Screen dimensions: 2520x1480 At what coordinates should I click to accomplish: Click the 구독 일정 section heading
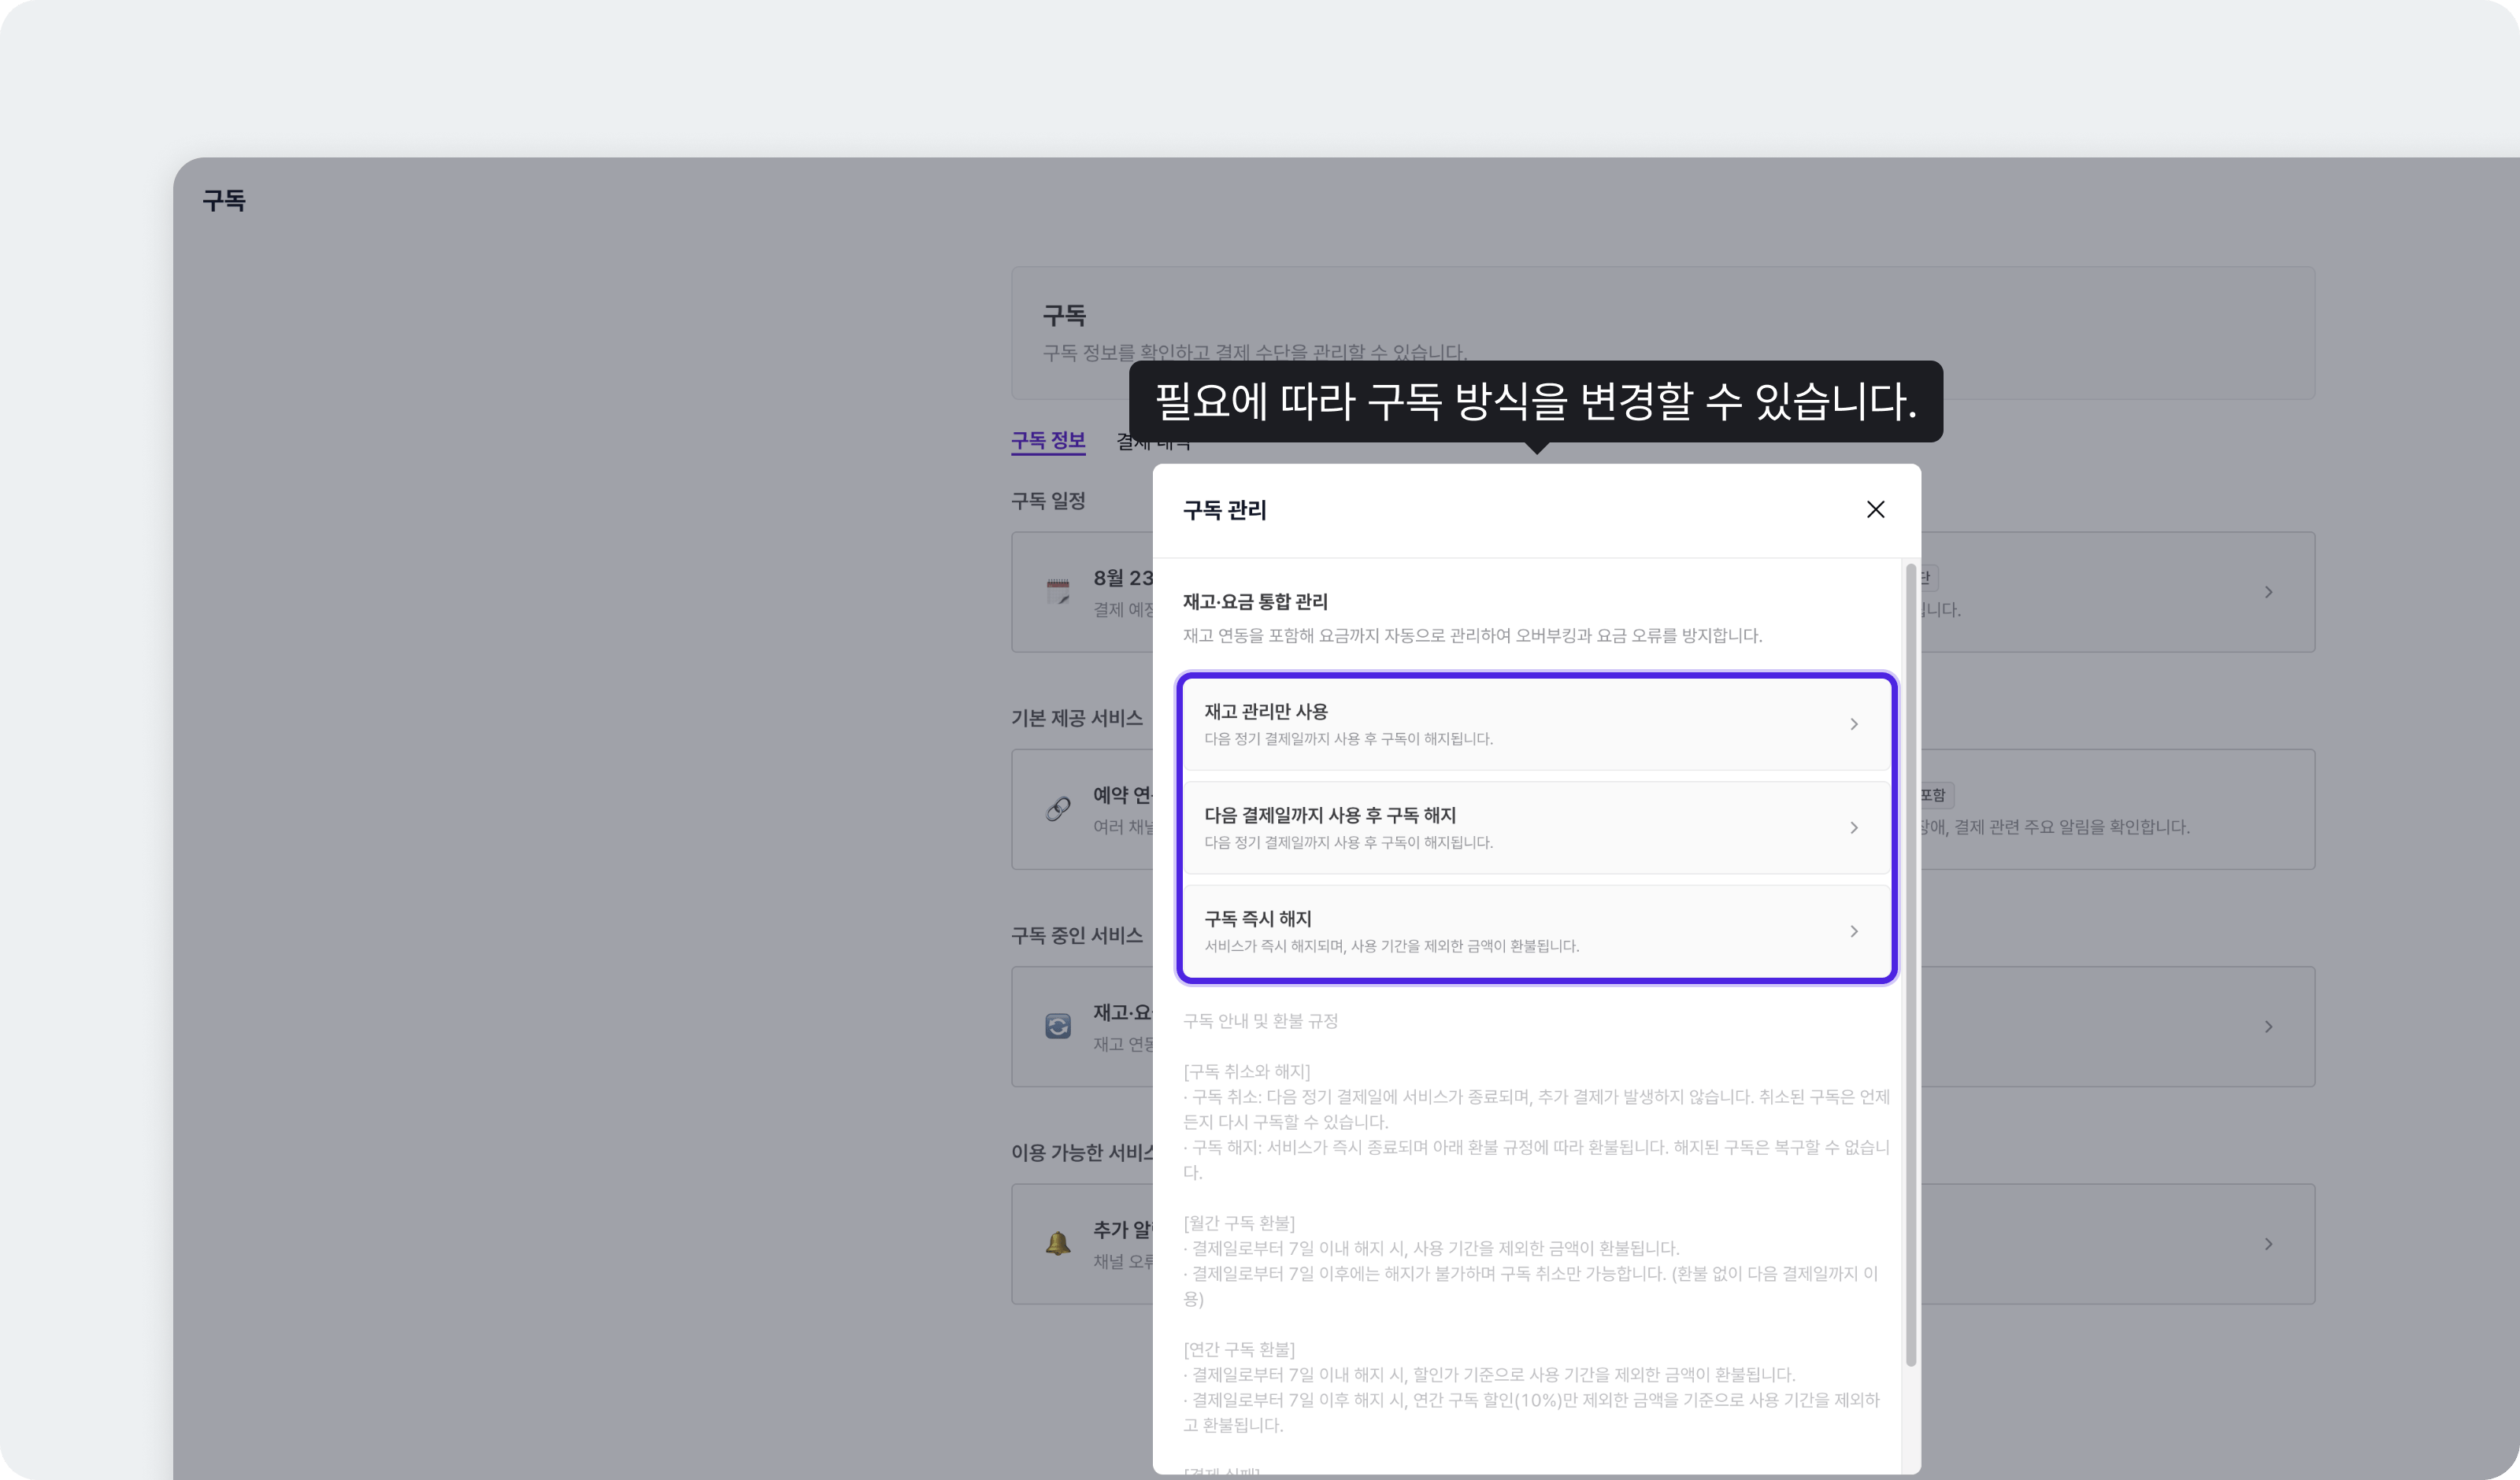pyautogui.click(x=1048, y=500)
